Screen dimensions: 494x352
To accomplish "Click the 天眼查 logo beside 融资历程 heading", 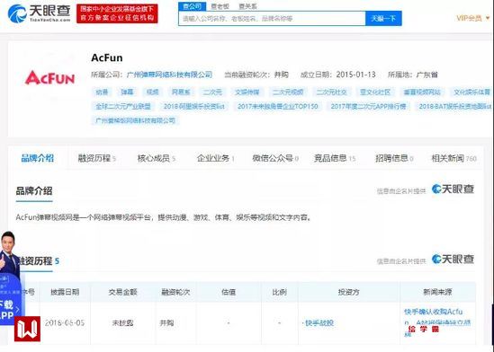I will [453, 259].
